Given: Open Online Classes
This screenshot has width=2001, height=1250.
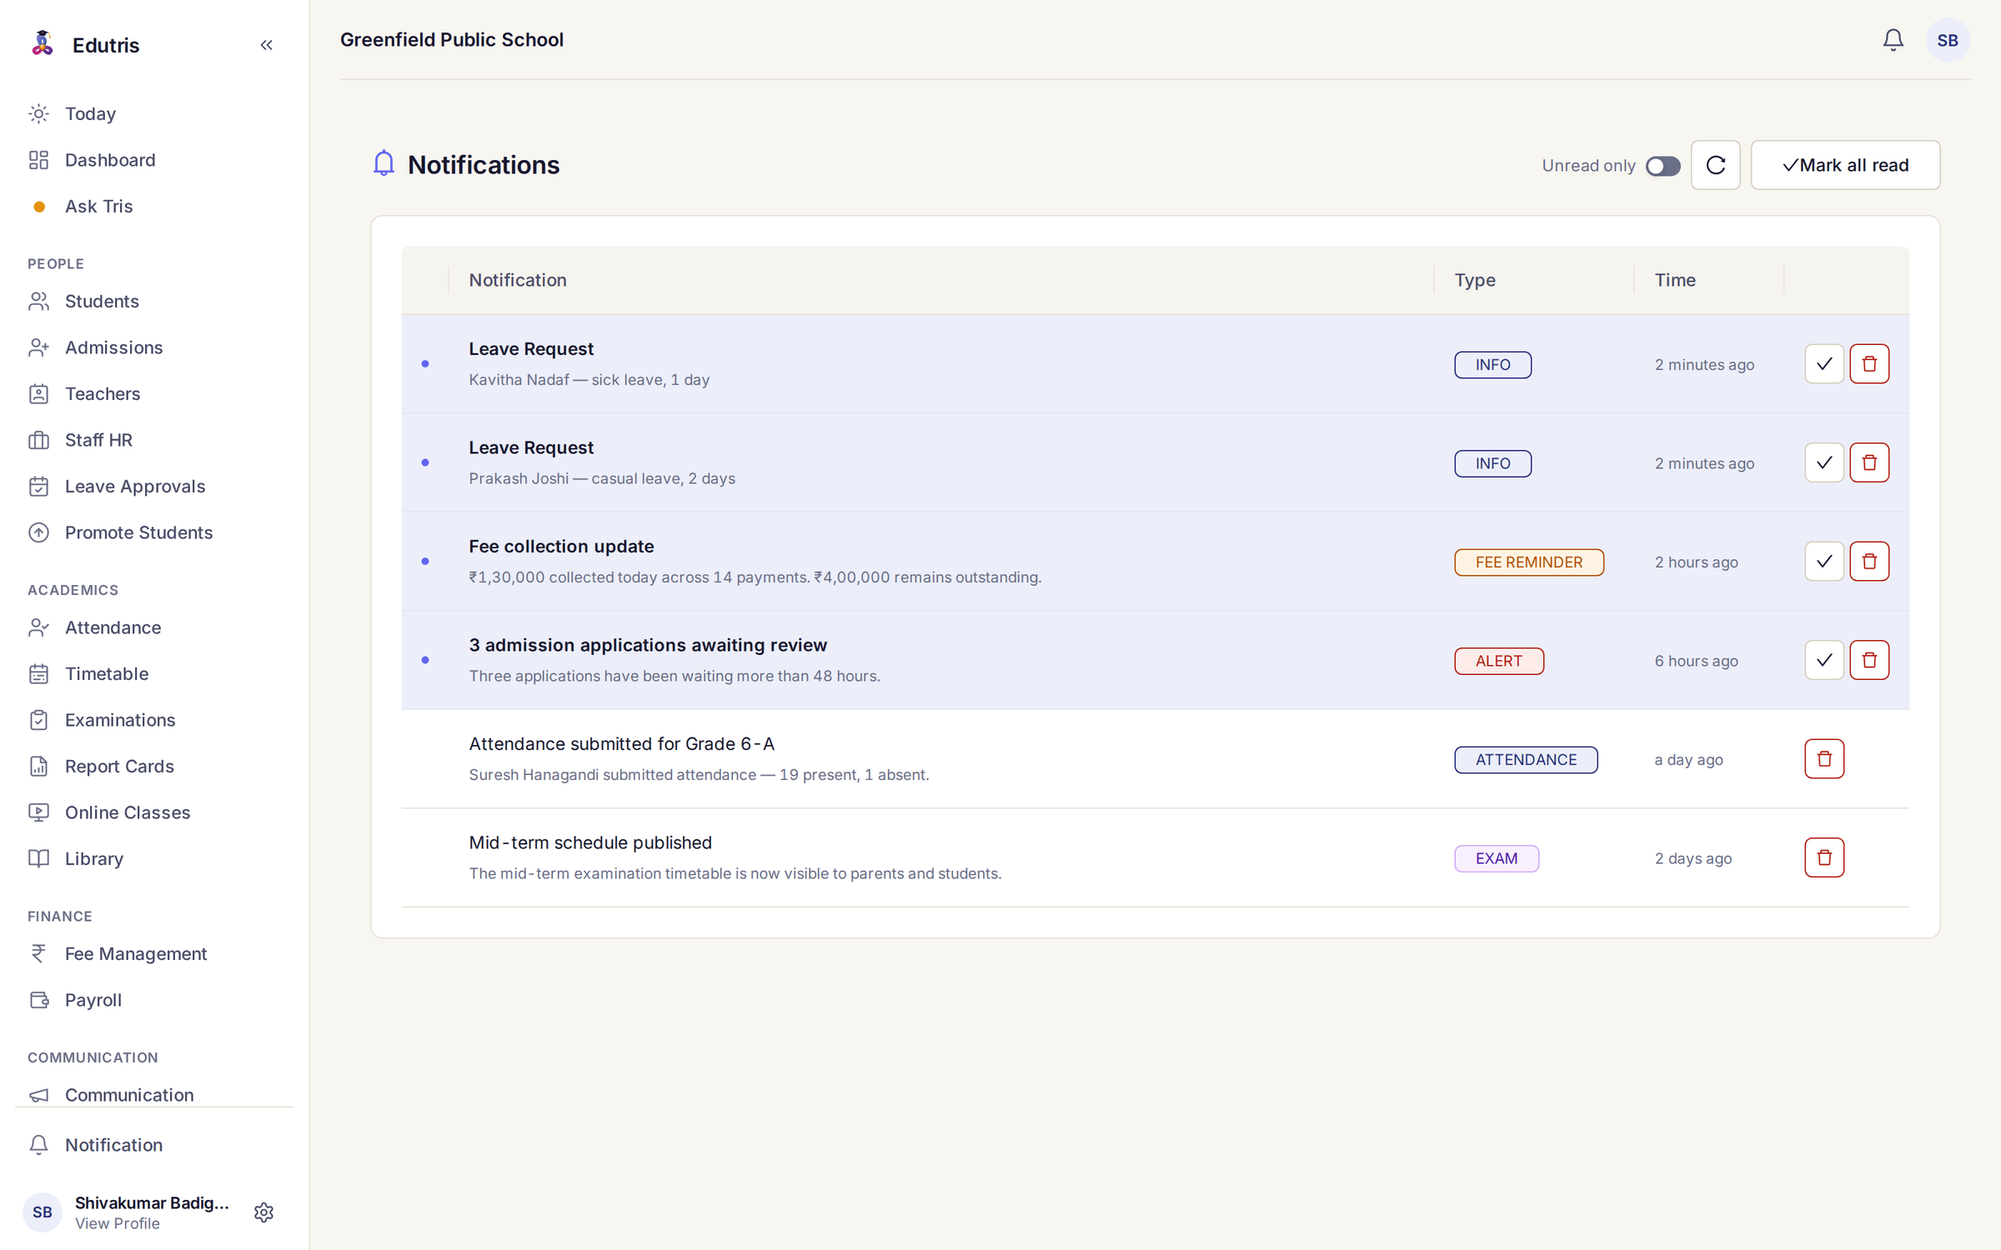Looking at the screenshot, I should [154, 812].
